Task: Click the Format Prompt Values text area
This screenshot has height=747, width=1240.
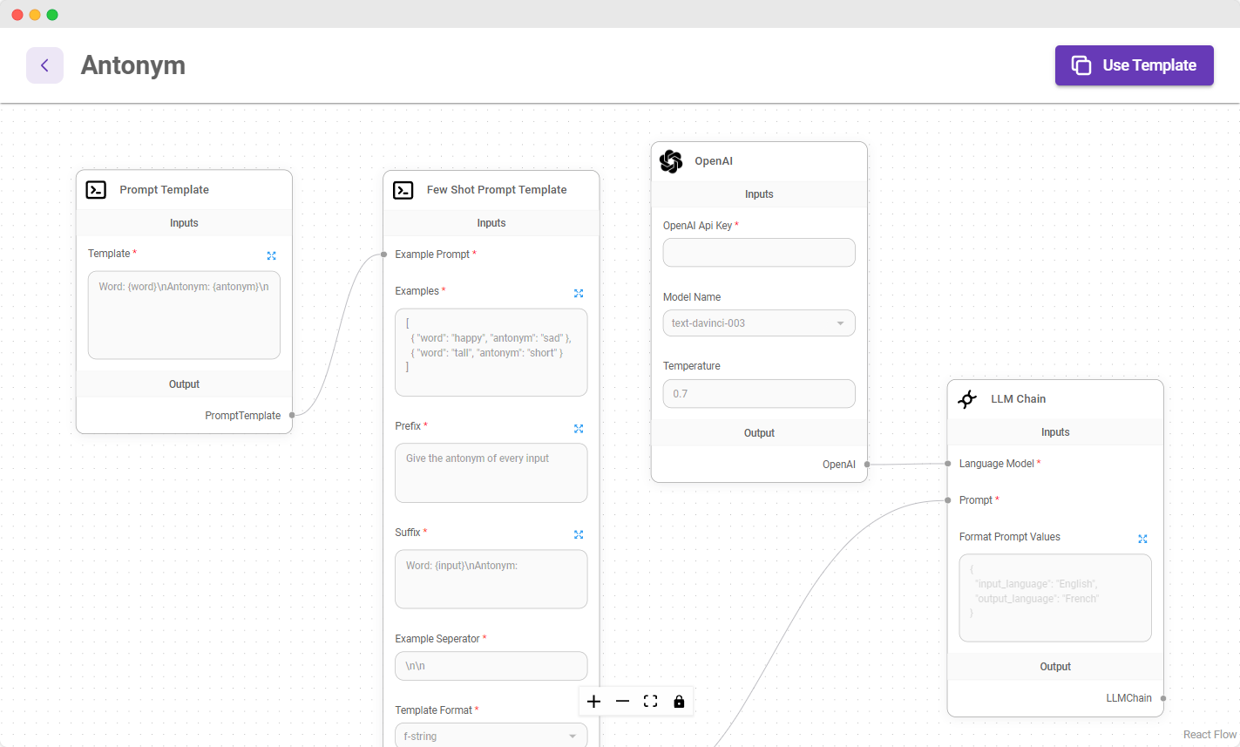Action: [x=1055, y=598]
